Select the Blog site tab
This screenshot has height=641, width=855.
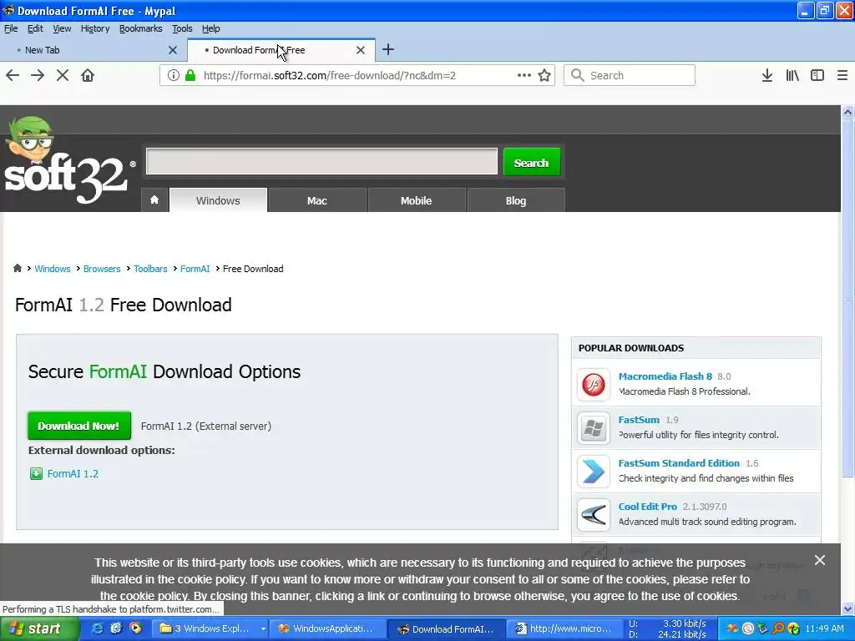pyautogui.click(x=516, y=200)
